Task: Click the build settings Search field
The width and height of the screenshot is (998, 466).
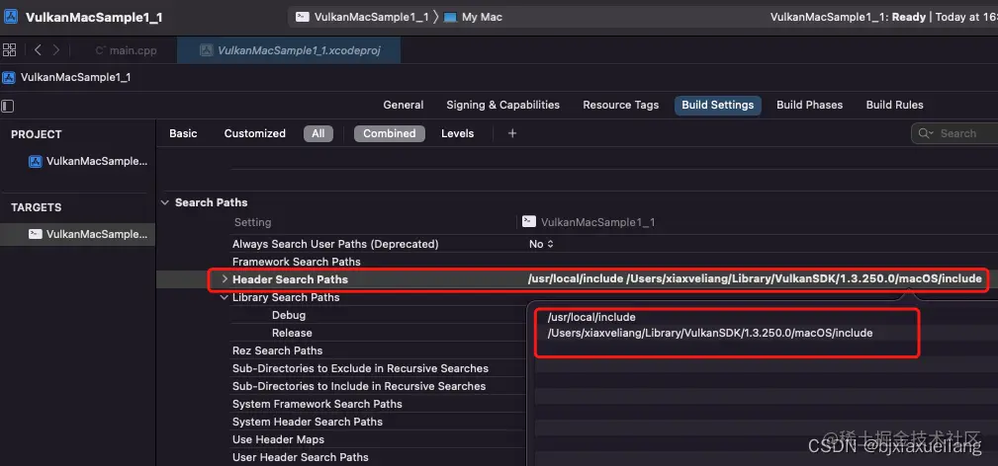Action: click(x=954, y=133)
